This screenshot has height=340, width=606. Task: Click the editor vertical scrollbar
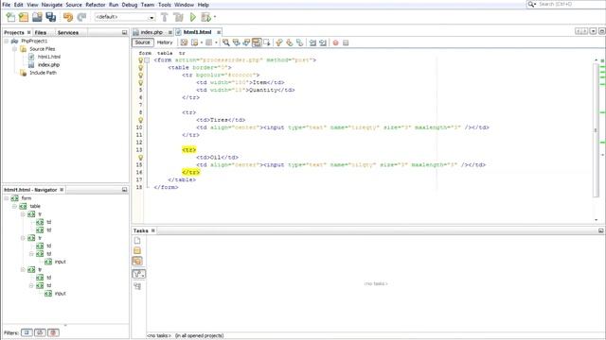click(x=596, y=131)
